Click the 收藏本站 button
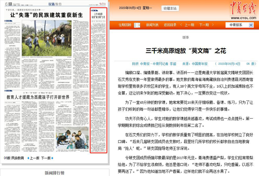The image size is (259, 176). click(170, 8)
